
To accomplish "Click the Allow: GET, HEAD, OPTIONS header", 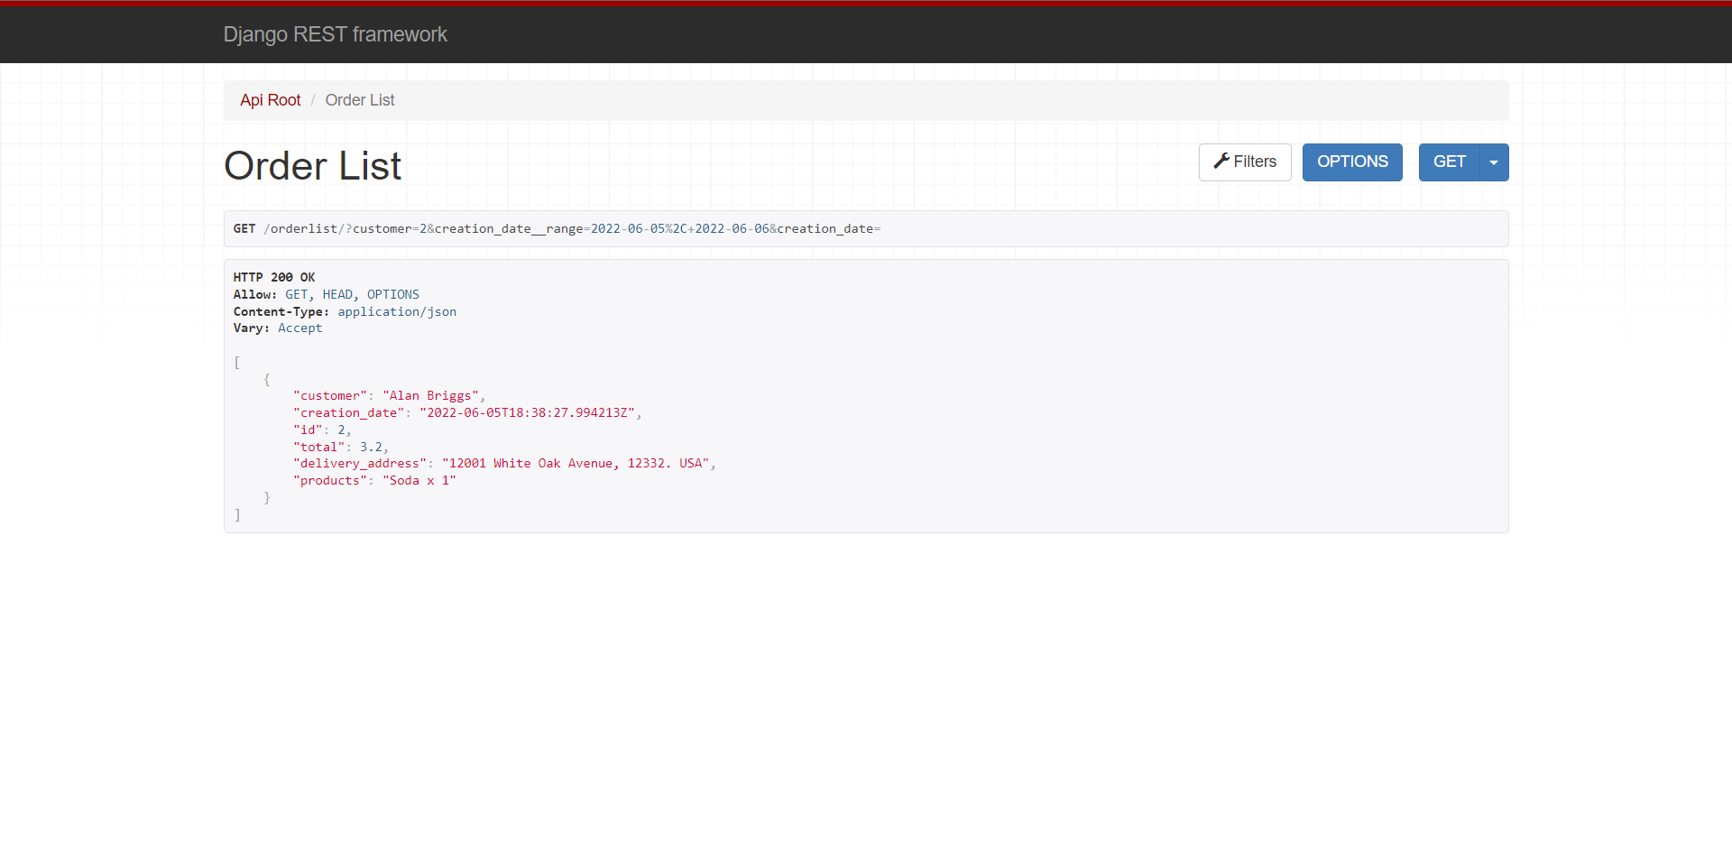I will tap(327, 294).
